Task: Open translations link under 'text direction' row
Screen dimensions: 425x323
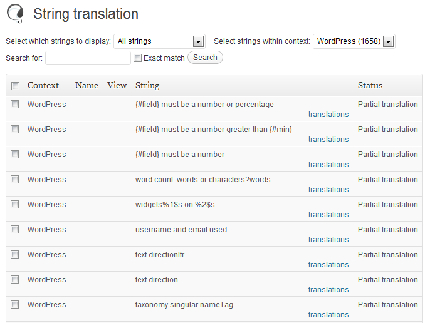Action: [x=328, y=289]
